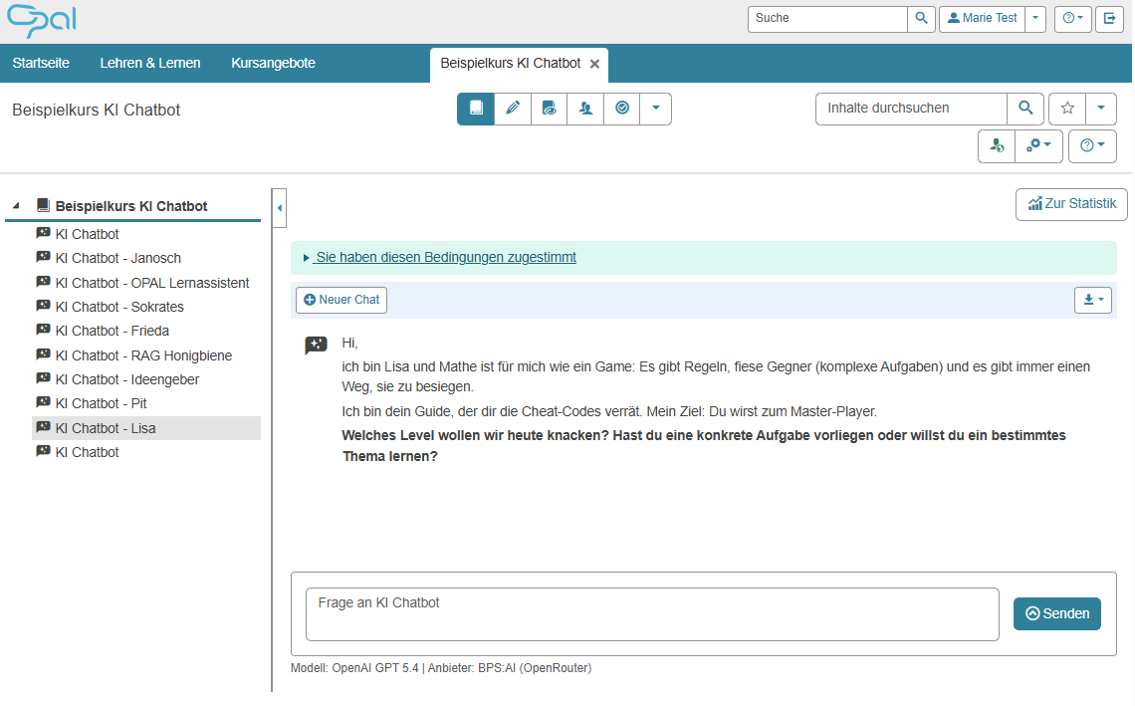This screenshot has height=706, width=1135.
Task: Start a Neuer Chat
Action: [341, 300]
